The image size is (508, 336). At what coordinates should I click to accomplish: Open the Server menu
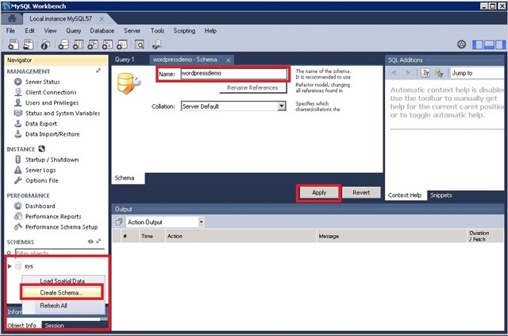point(133,30)
